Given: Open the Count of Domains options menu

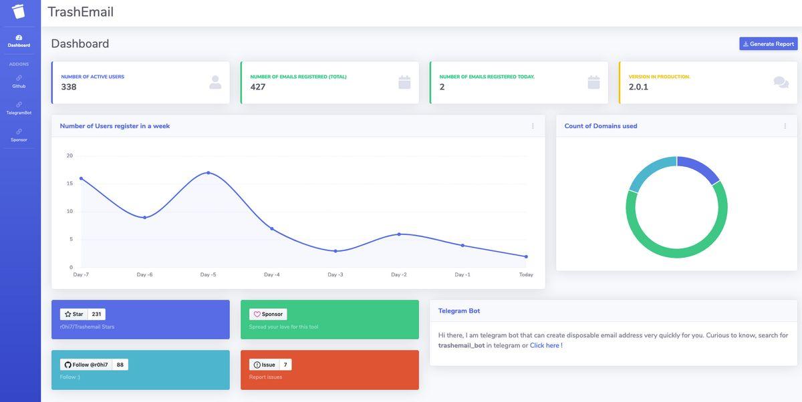Looking at the screenshot, I should click(784, 126).
